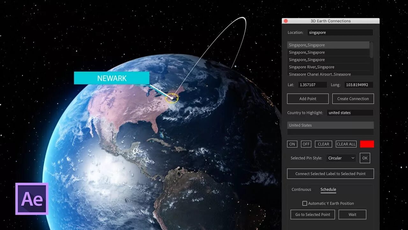Click the Go to Selected Point button

point(313,215)
